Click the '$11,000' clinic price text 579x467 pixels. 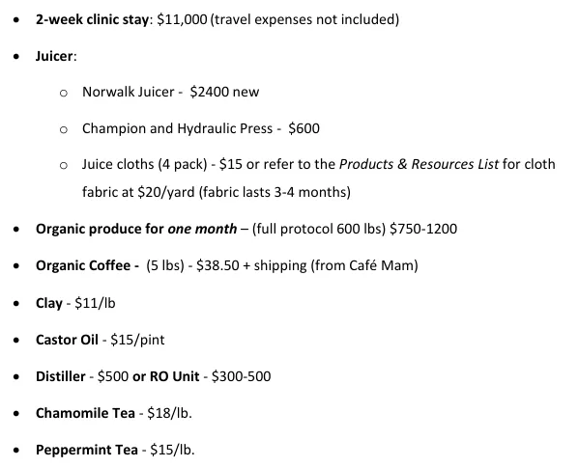(182, 19)
